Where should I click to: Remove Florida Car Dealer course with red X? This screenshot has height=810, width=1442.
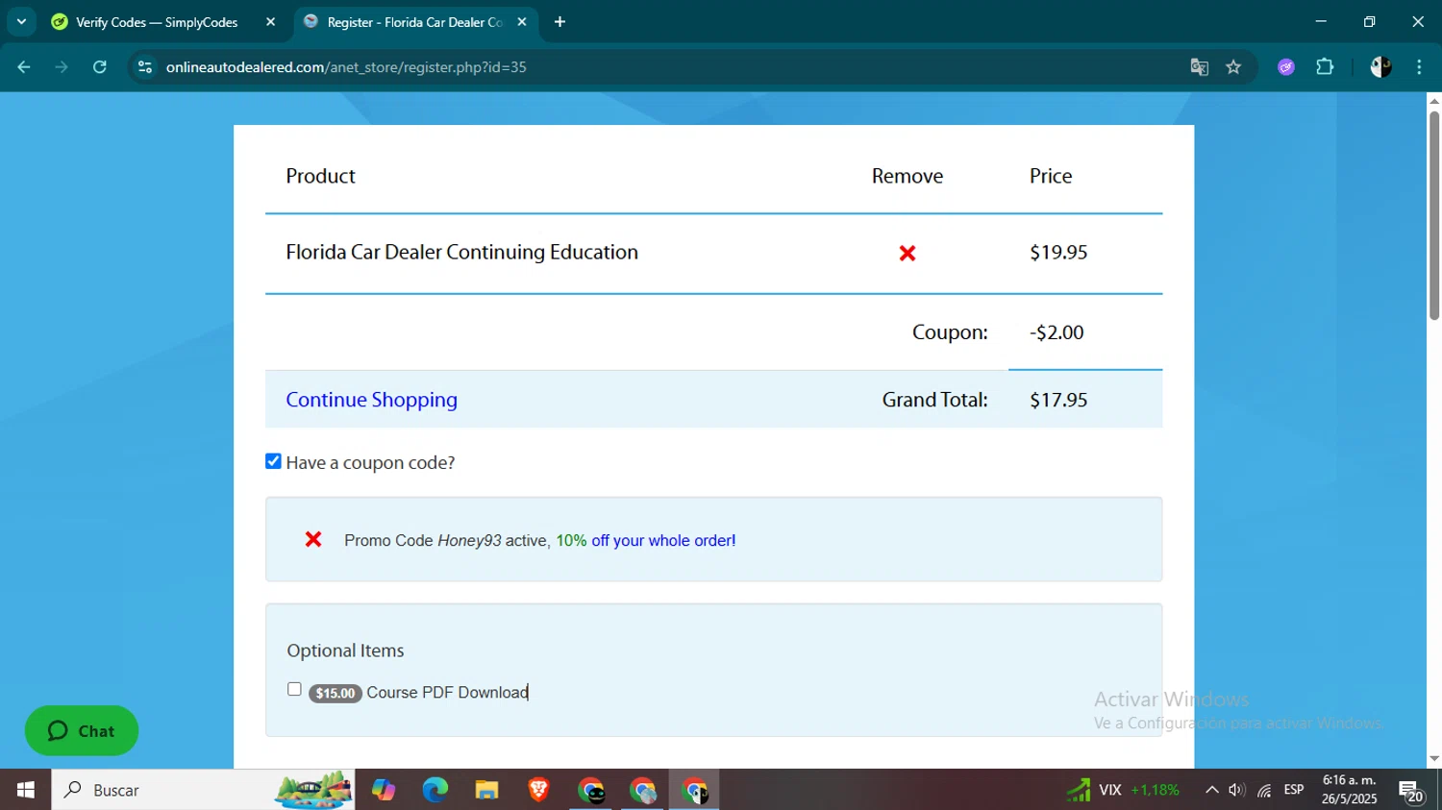(907, 254)
